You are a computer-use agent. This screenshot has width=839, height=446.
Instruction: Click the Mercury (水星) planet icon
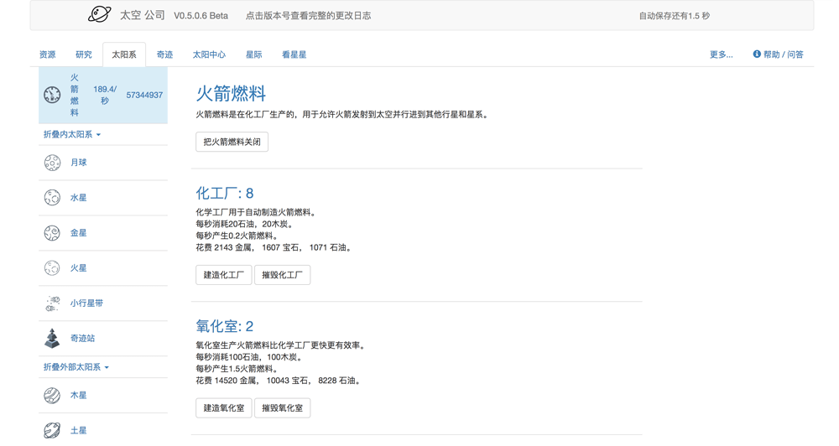52,198
